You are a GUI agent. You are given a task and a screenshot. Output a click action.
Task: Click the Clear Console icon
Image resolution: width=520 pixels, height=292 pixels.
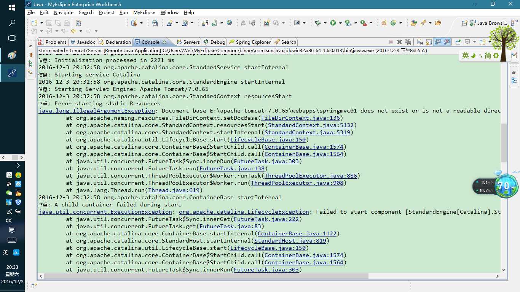pyautogui.click(x=420, y=42)
